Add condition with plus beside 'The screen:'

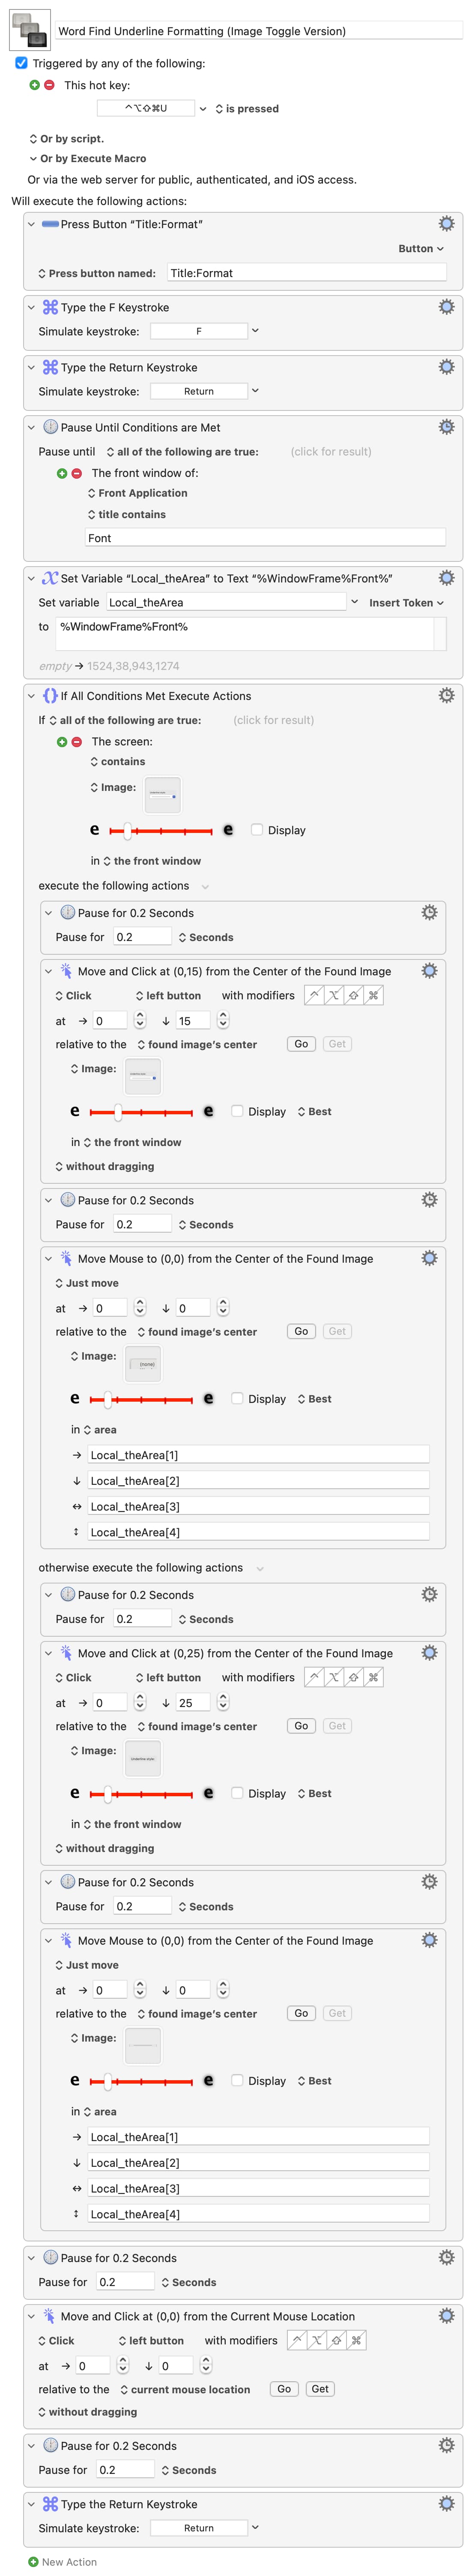pyautogui.click(x=62, y=742)
